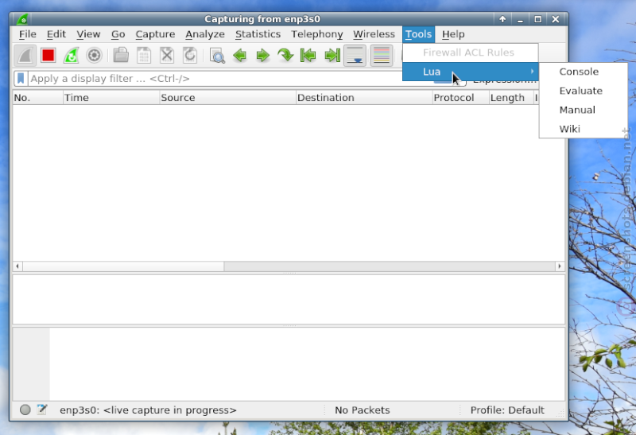This screenshot has height=435, width=636.
Task: Open the View menu
Action: pos(88,34)
